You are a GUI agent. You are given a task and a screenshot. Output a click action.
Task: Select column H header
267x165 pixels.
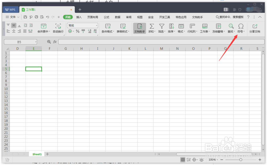81,48
